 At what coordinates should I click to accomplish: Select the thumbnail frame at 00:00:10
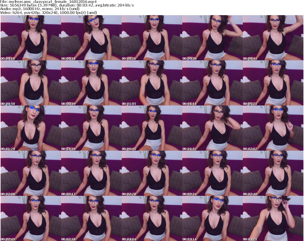[31, 38]
